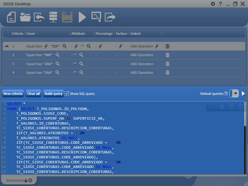Screen dimensions: 248x186
Task: Toggle Show SQL query checkbox
Action: (67, 93)
